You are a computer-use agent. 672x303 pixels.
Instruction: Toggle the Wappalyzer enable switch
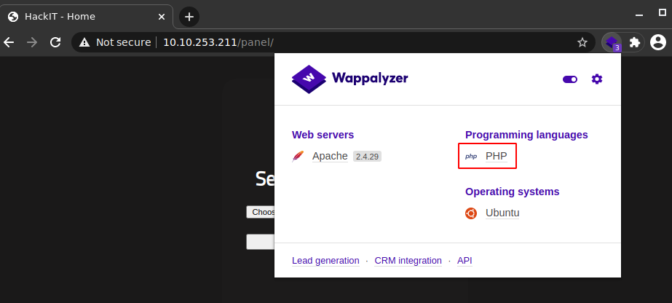pos(570,79)
